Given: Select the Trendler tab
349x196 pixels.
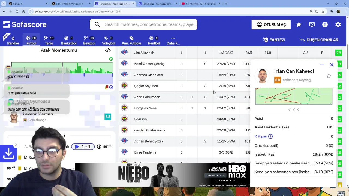Looking at the screenshot, I should [13, 40].
